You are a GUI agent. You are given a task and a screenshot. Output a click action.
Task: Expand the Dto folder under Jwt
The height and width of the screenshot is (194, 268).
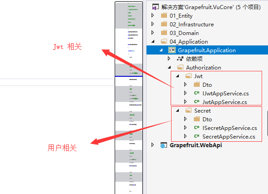185,85
